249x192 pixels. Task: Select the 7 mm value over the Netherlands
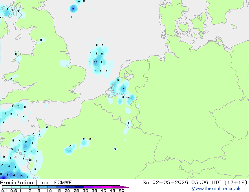[123, 89]
